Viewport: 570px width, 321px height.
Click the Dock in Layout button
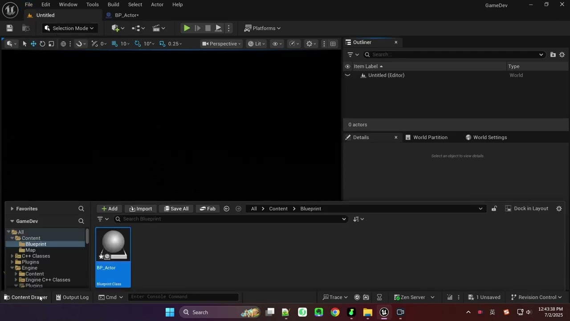tap(527, 209)
